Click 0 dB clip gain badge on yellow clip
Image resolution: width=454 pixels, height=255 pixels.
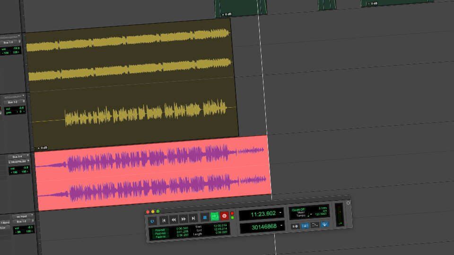coord(42,148)
